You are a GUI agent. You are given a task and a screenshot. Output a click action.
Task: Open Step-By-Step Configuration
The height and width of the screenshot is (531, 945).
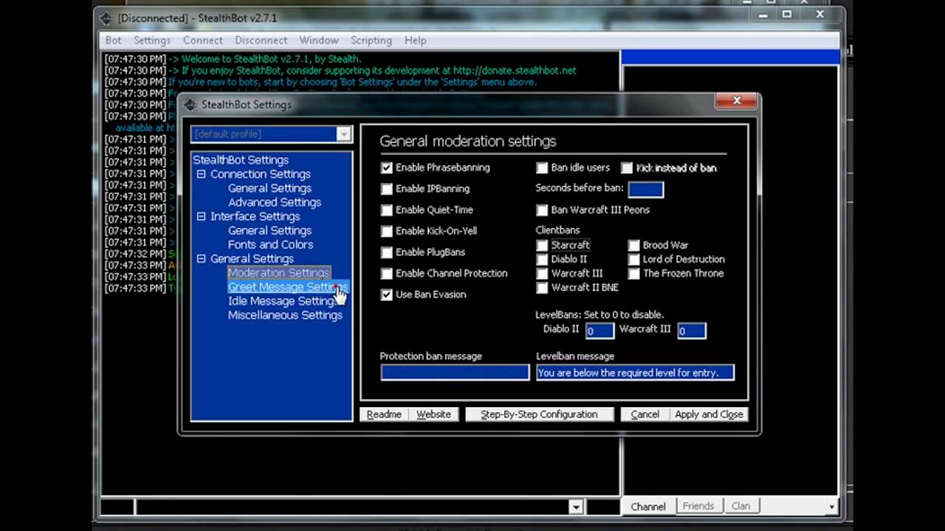(539, 414)
